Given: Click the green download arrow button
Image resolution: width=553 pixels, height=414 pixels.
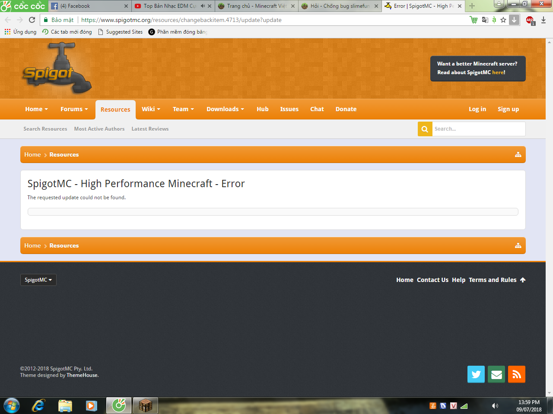Looking at the screenshot, I should coord(514,20).
